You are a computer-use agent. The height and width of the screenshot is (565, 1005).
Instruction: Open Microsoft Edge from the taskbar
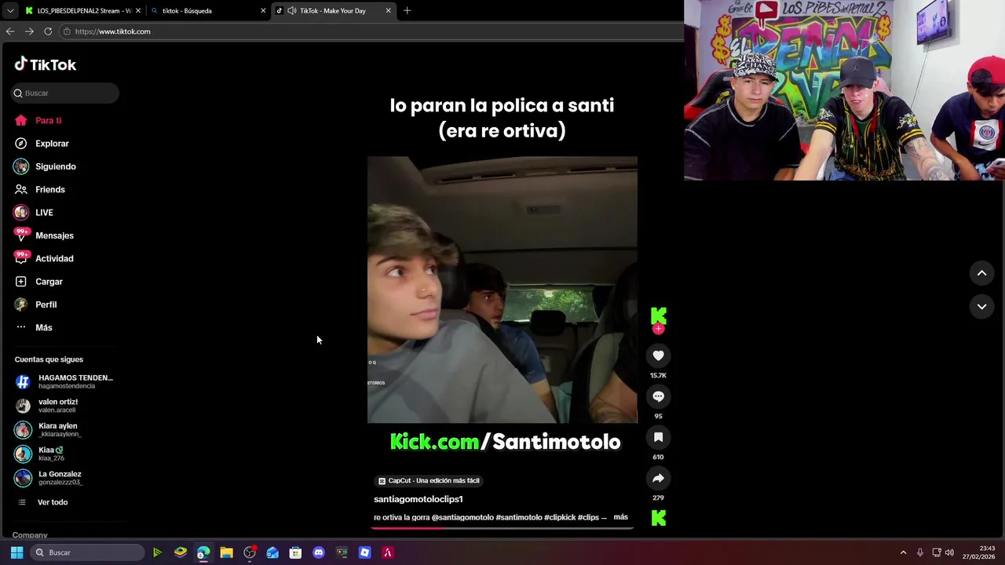(203, 552)
